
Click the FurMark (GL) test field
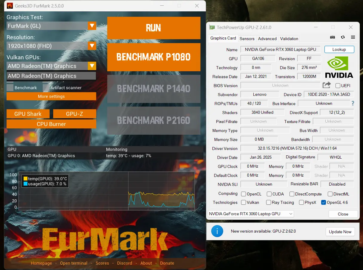point(47,26)
